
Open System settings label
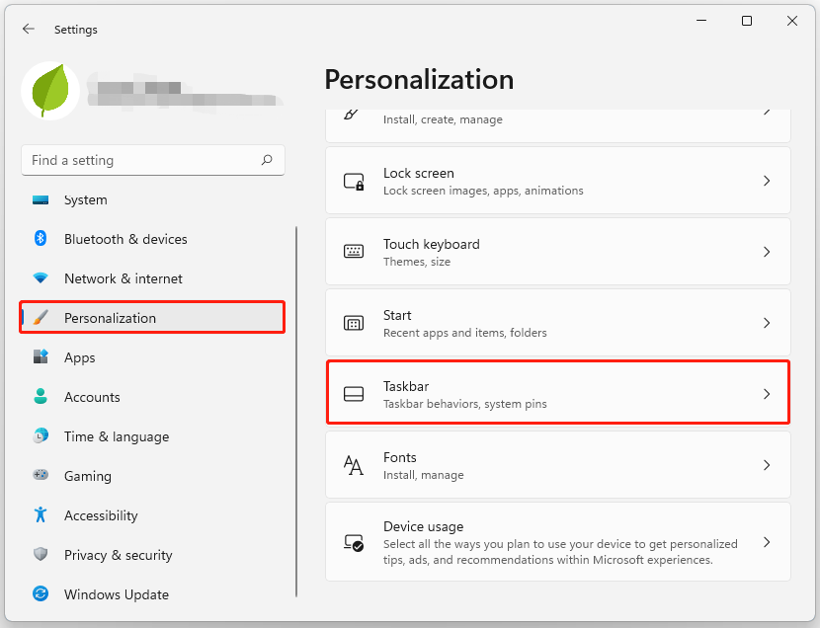tap(86, 200)
